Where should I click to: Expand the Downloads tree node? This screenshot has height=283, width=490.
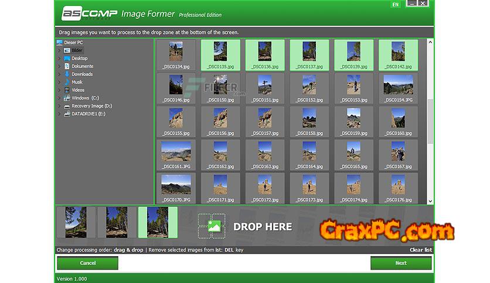(x=59, y=74)
